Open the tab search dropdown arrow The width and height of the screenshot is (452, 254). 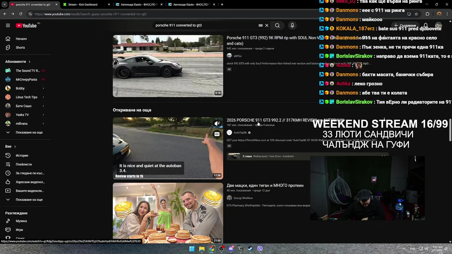click(x=4, y=5)
